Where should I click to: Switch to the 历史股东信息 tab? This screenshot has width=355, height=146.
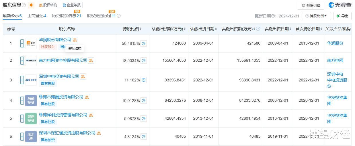[x=66, y=16]
